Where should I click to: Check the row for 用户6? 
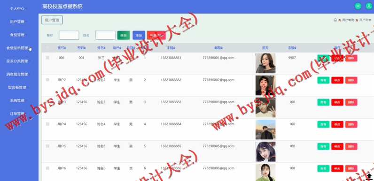(x=47, y=168)
